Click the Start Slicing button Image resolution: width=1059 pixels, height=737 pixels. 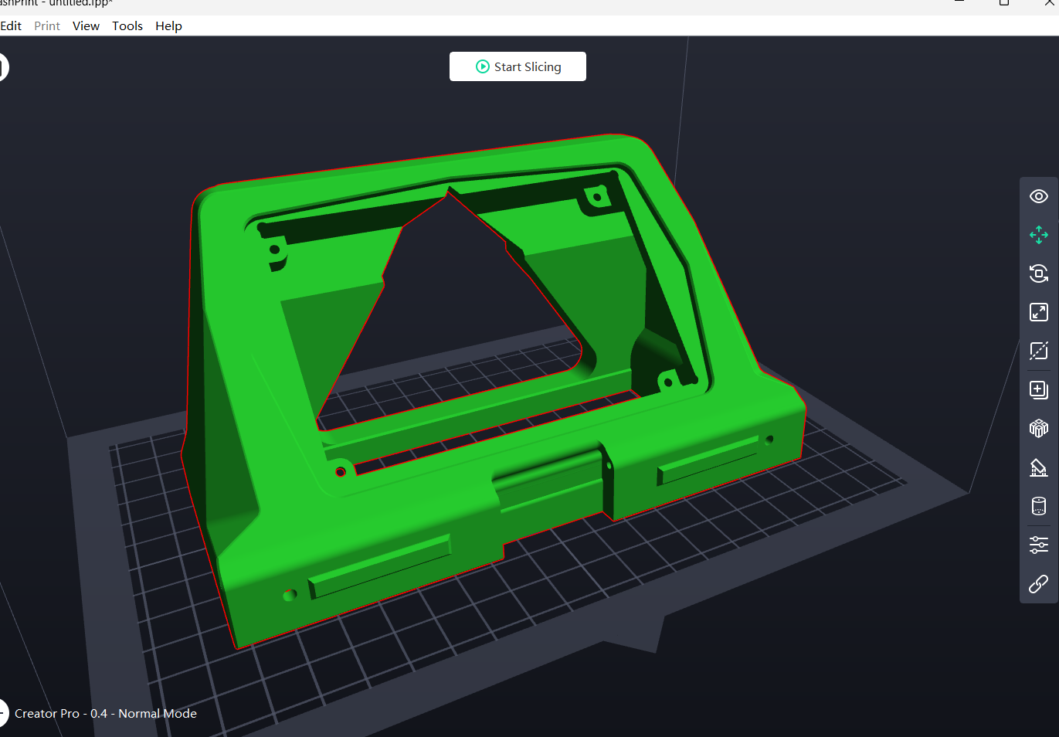point(518,66)
